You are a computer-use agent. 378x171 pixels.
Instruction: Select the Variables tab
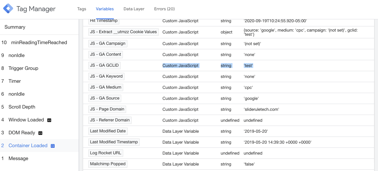(105, 9)
